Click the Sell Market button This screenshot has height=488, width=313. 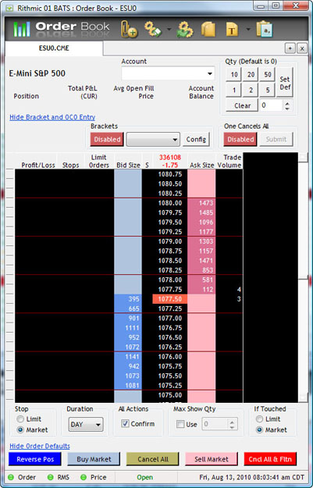tap(212, 459)
